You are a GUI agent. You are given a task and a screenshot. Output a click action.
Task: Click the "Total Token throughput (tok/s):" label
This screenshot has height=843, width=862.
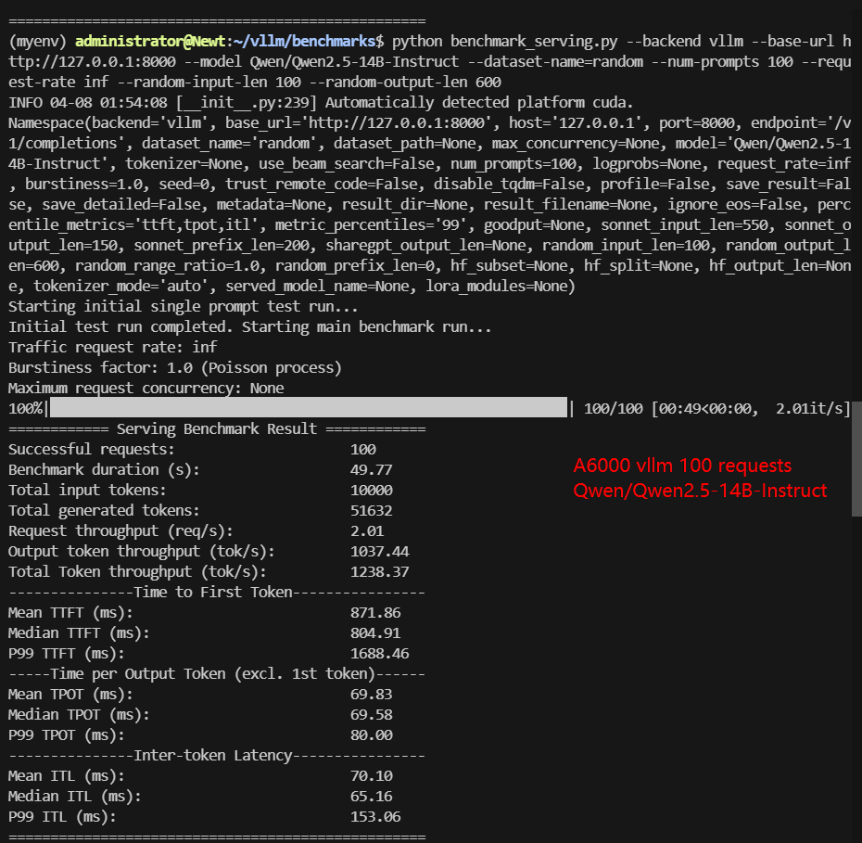(137, 572)
